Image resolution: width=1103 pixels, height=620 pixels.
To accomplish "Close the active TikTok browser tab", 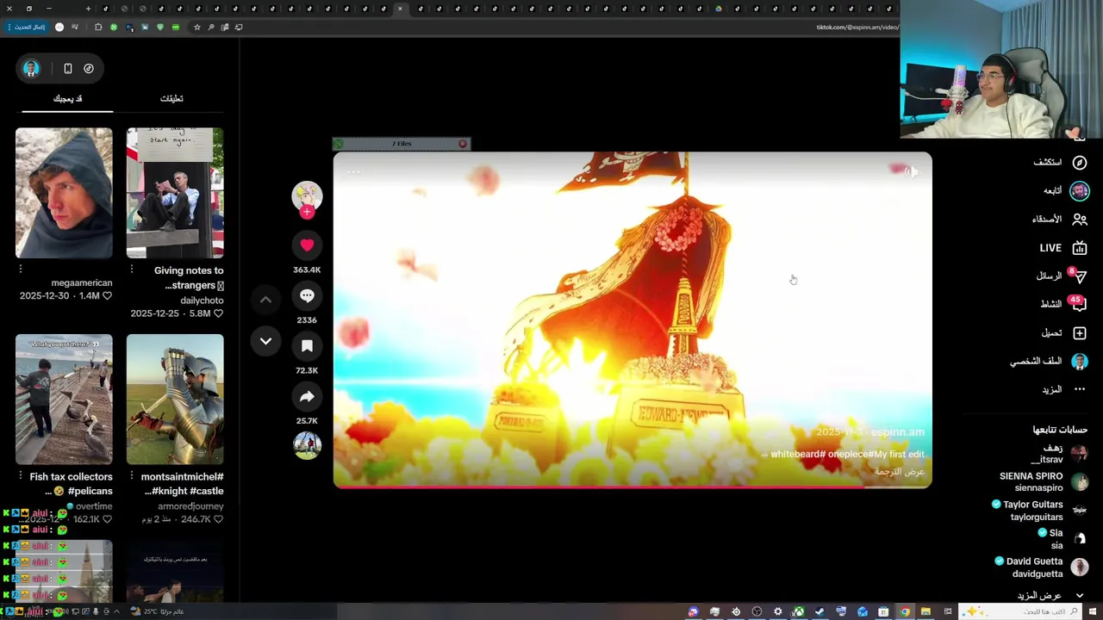I will [400, 9].
